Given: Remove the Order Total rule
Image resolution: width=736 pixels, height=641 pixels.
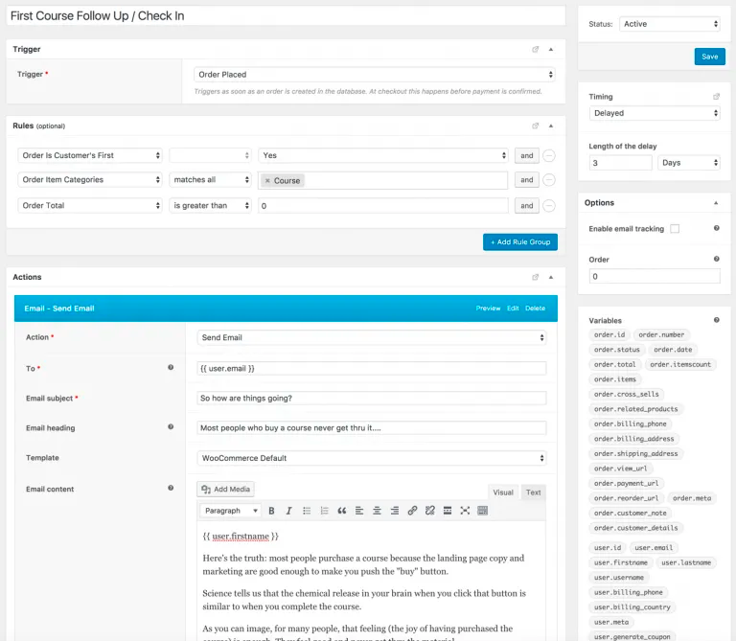Looking at the screenshot, I should pos(549,206).
